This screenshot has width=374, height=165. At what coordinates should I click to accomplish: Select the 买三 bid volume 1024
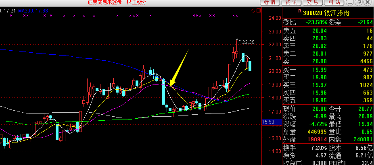click(x=366, y=85)
